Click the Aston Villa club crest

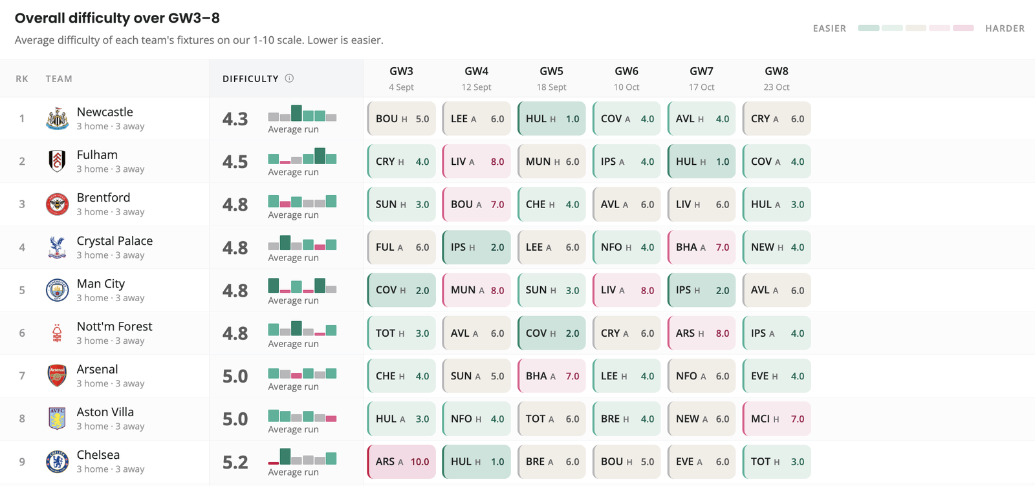pos(58,419)
